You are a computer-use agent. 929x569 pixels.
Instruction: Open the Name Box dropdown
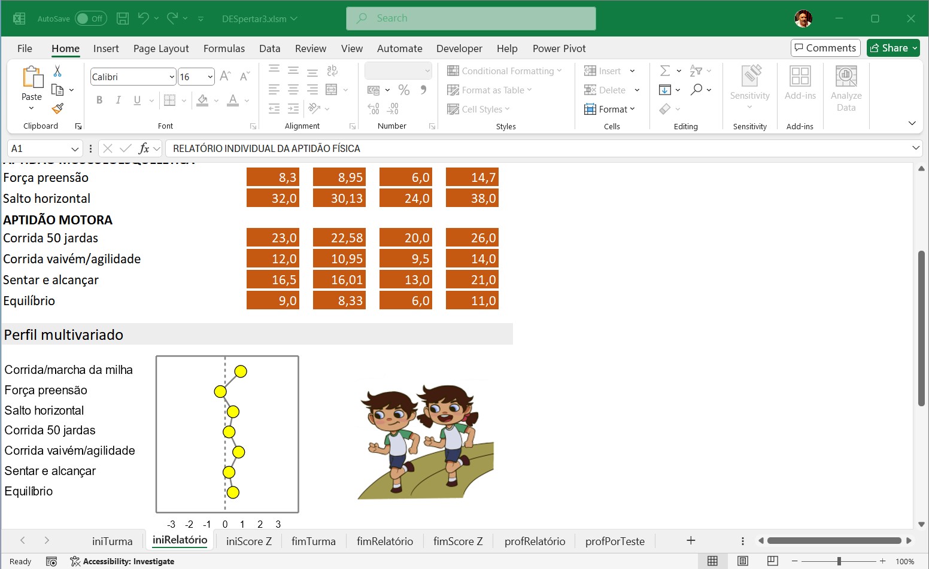(75, 148)
